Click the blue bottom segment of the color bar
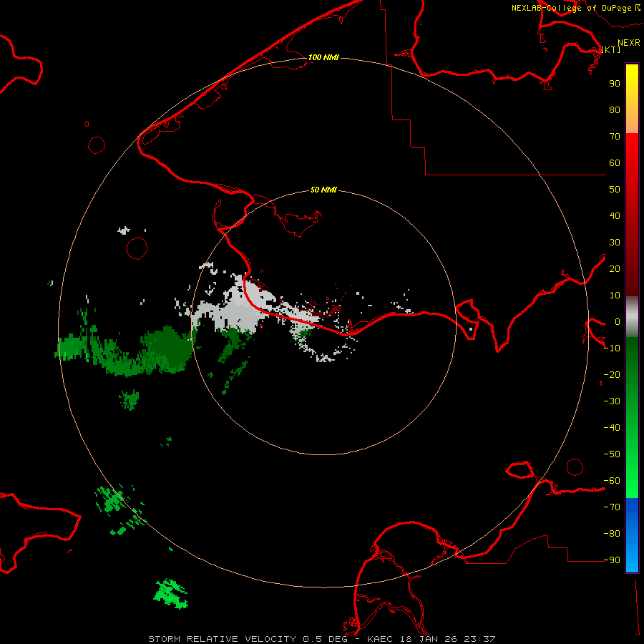 632,535
